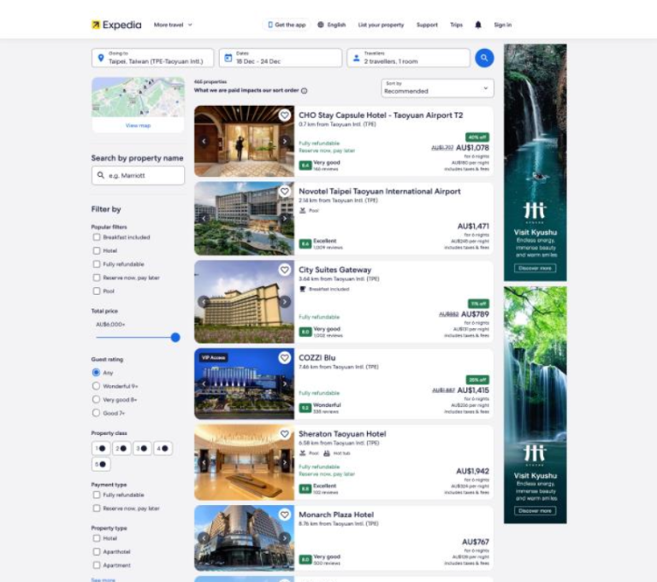Click info icon beside sort order notice
657x582 pixels.
pyautogui.click(x=305, y=91)
